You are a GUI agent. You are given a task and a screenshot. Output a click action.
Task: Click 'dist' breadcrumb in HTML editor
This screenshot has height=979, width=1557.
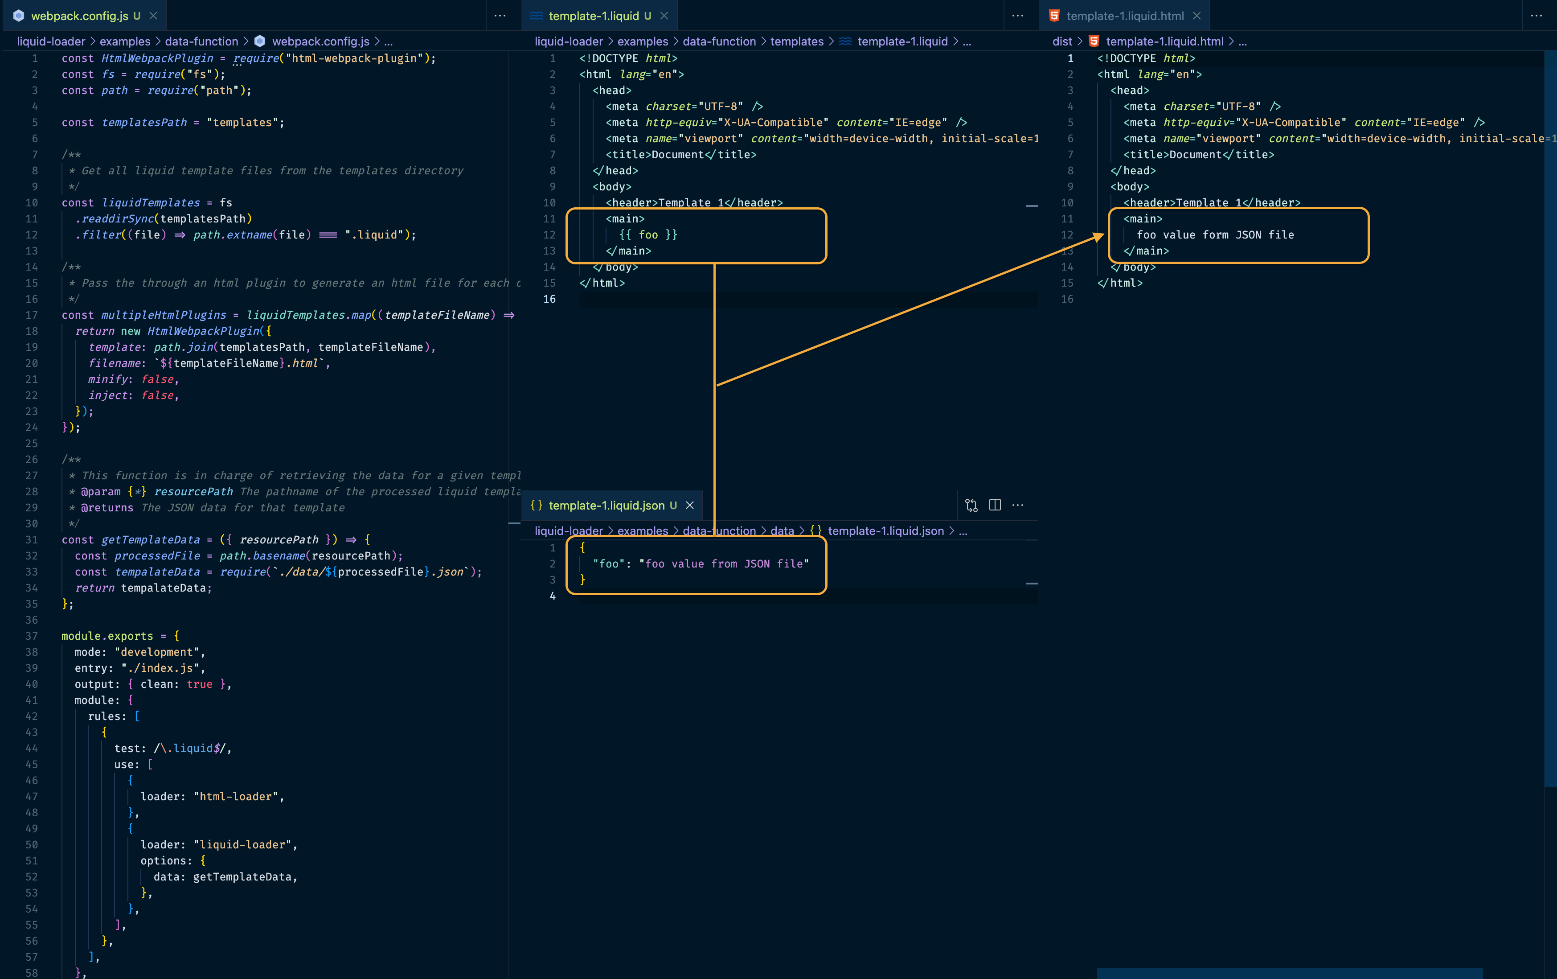tap(1062, 41)
